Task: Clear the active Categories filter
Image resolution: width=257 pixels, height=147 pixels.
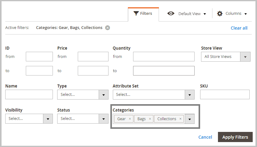Action: [107, 28]
